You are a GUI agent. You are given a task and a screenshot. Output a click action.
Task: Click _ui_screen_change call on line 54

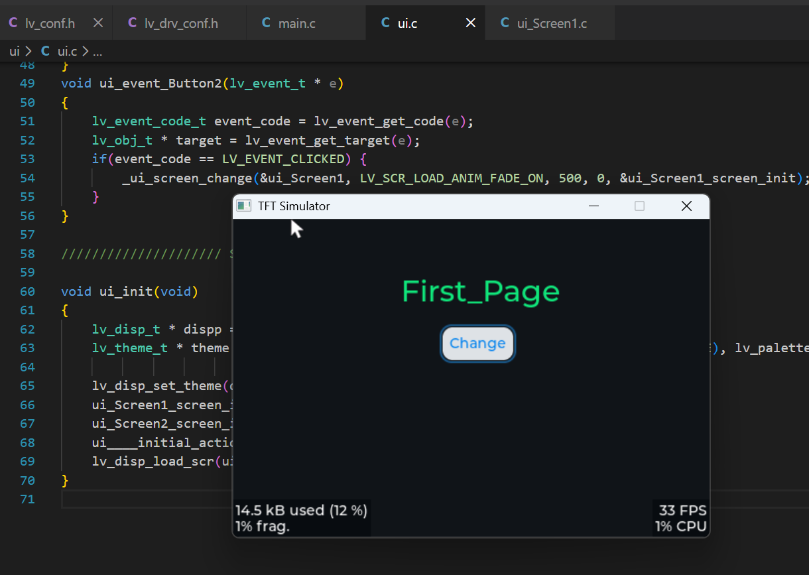(188, 178)
